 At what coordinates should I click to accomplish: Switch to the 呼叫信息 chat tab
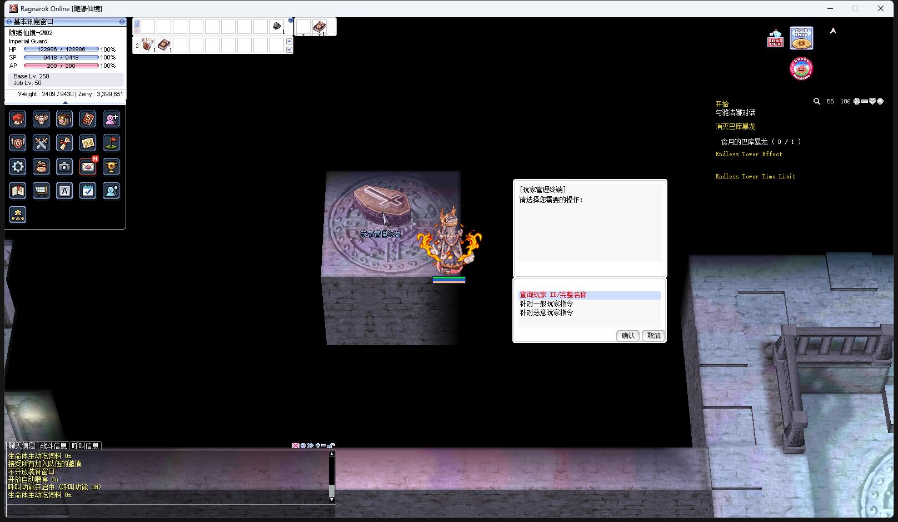pyautogui.click(x=86, y=446)
